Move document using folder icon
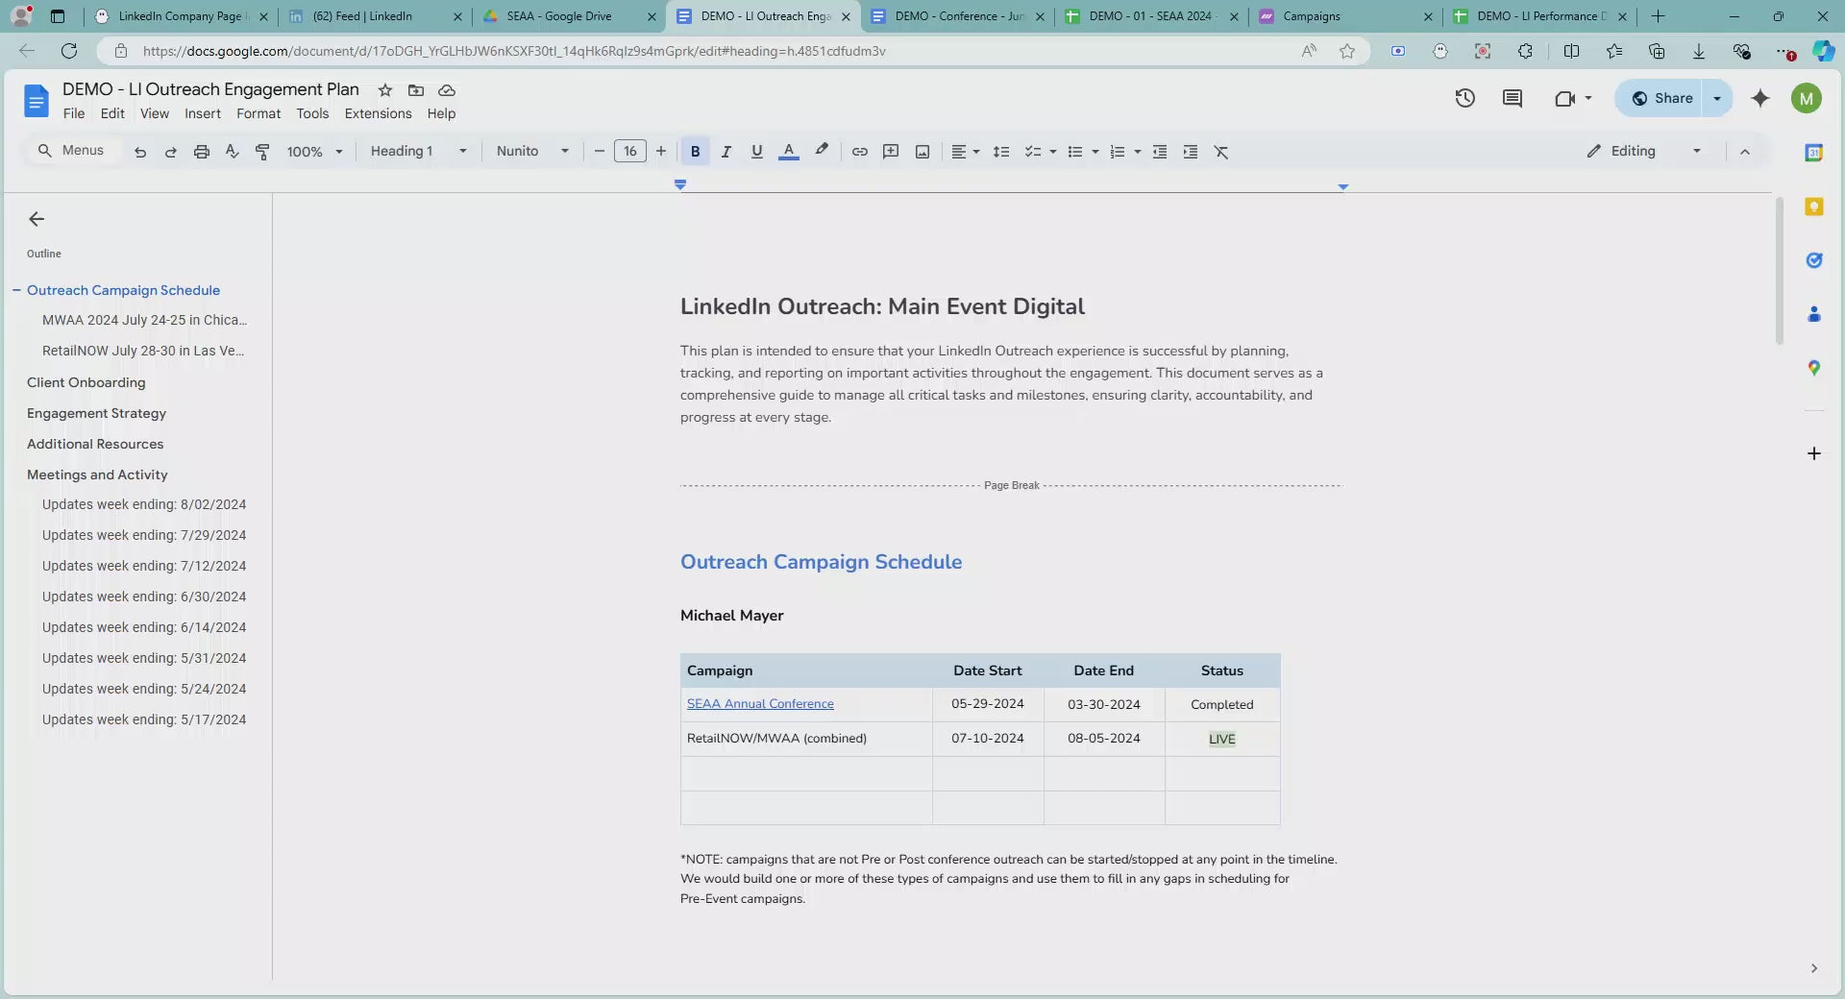Image resolution: width=1845 pixels, height=999 pixels. coord(416,90)
